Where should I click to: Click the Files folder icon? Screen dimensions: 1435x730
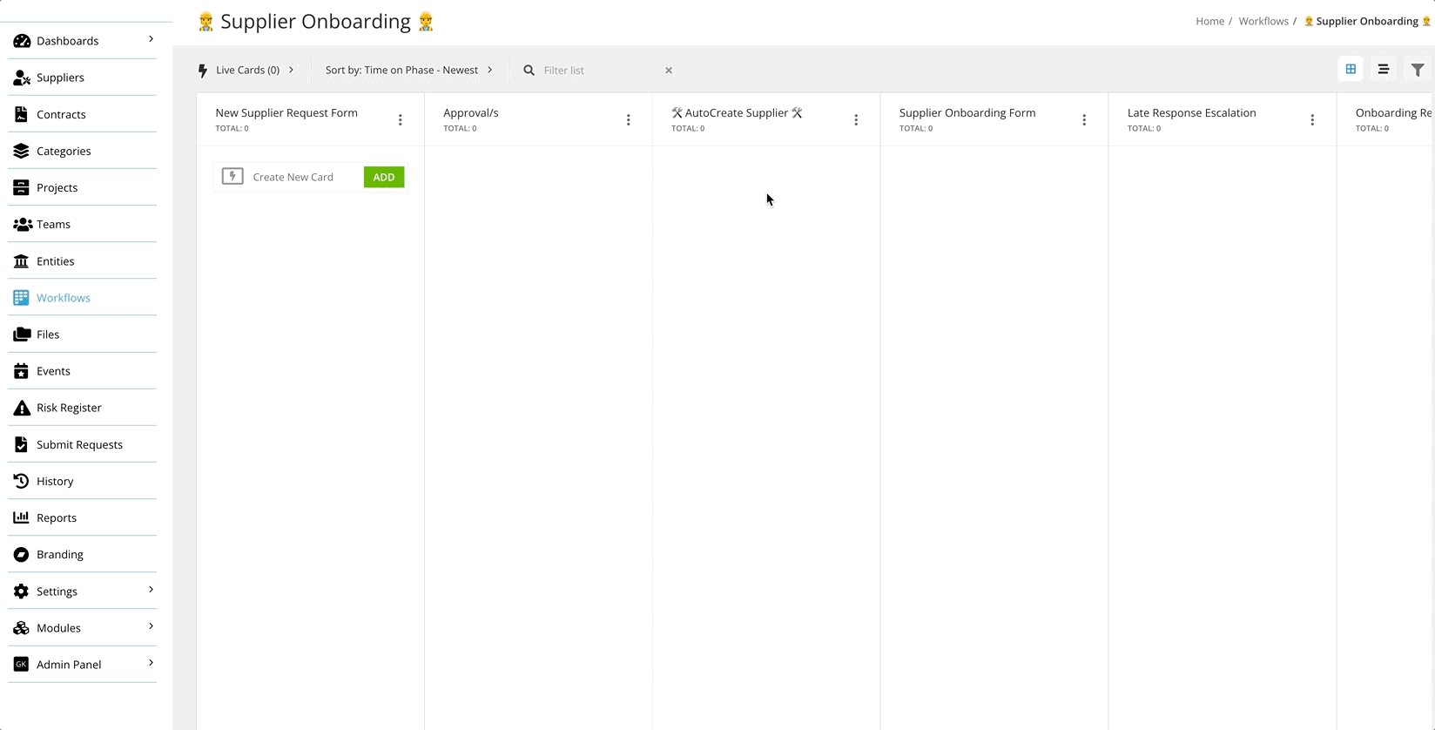tap(22, 335)
